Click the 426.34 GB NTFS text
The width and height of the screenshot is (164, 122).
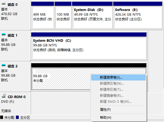tap(128, 15)
